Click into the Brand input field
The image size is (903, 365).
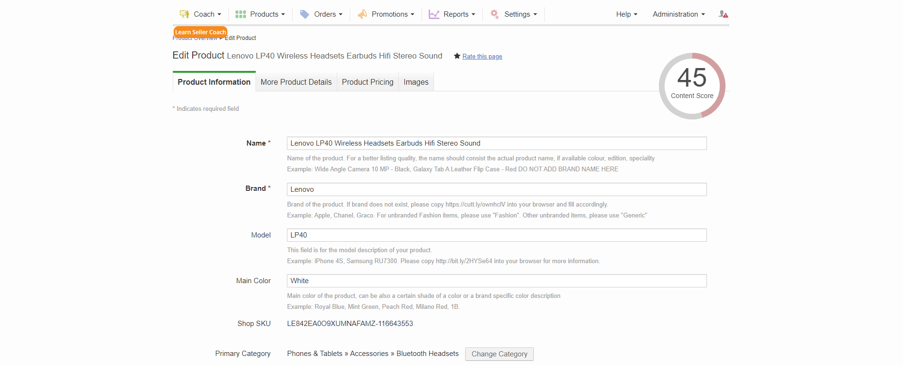[497, 189]
